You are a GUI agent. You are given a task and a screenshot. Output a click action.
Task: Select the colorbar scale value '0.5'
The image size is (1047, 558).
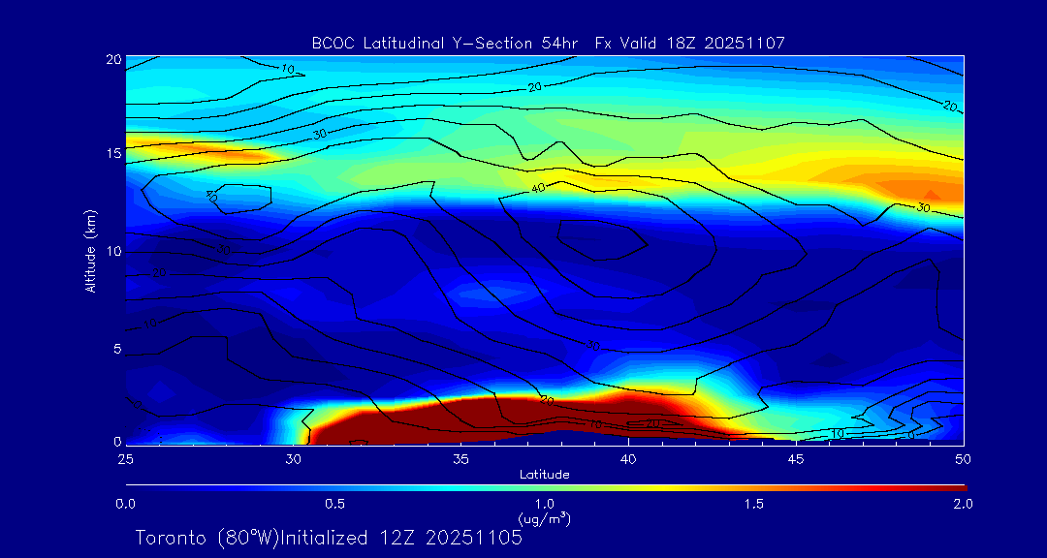(x=335, y=504)
